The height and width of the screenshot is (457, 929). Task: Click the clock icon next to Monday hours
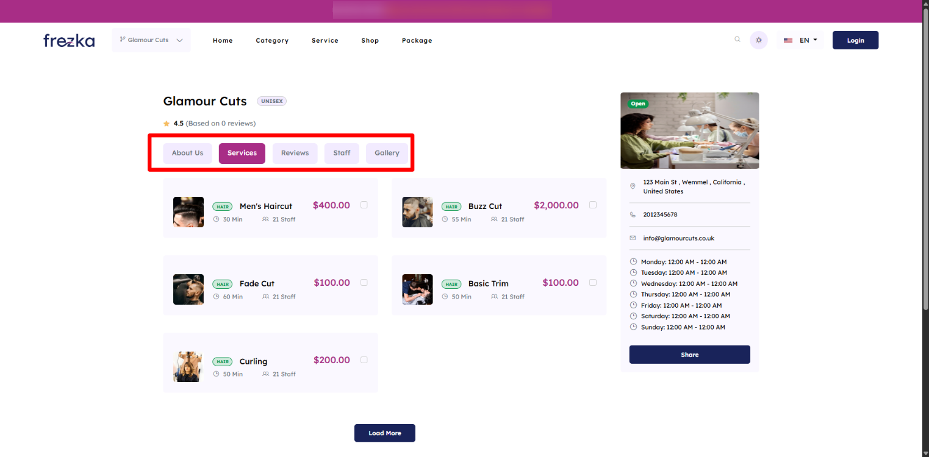point(633,261)
